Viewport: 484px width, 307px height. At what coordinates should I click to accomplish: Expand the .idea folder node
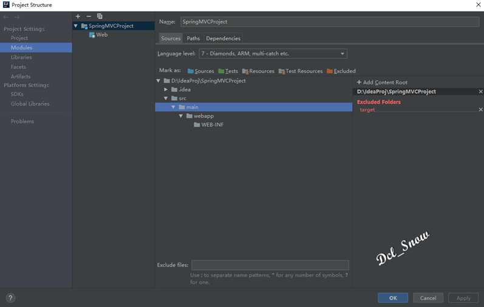pyautogui.click(x=166, y=89)
